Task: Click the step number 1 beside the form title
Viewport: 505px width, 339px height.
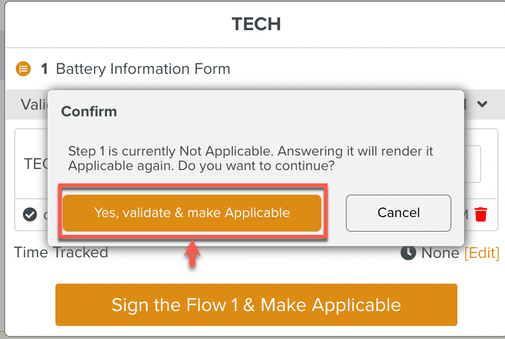Action: pos(44,69)
